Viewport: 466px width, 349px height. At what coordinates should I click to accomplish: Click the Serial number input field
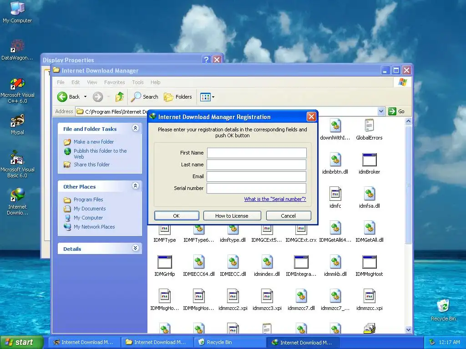click(x=256, y=188)
